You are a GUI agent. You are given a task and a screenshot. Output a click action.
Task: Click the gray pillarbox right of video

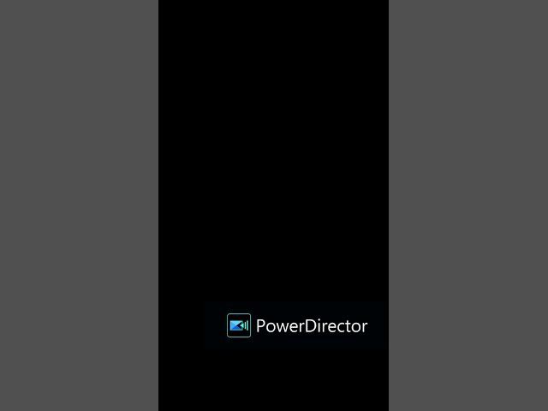click(468, 205)
